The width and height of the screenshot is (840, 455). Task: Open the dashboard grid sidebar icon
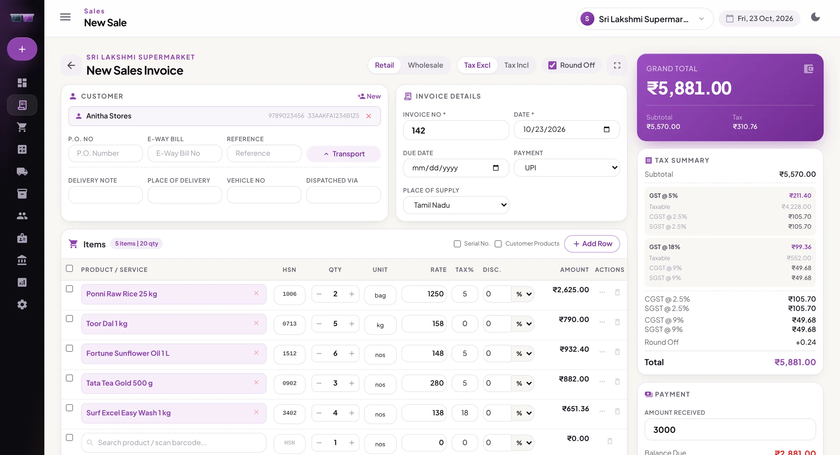22,83
